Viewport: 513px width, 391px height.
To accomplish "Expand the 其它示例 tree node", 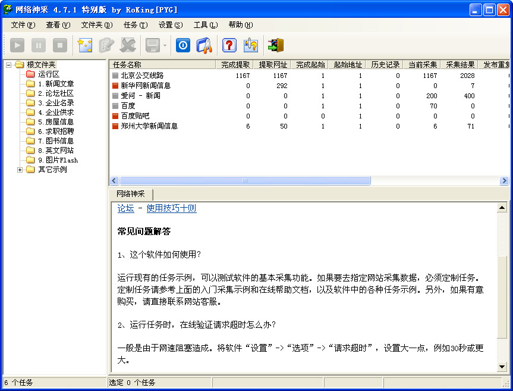I will click(20, 169).
